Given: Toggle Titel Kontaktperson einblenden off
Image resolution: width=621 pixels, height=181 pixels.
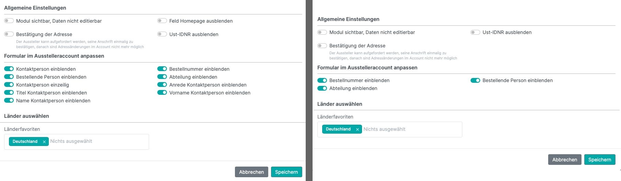Looking at the screenshot, I should pos(9,93).
